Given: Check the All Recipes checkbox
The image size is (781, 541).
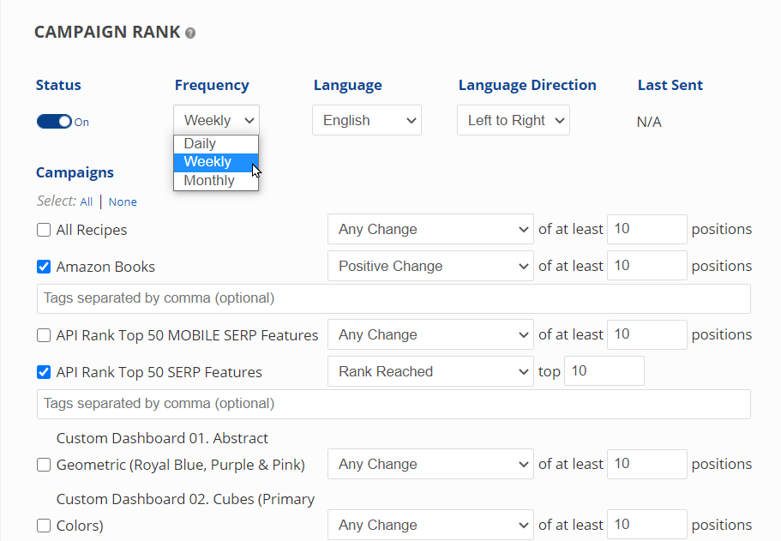Looking at the screenshot, I should point(44,230).
